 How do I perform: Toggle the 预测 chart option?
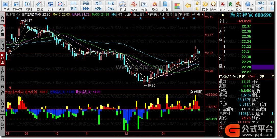[187, 15]
